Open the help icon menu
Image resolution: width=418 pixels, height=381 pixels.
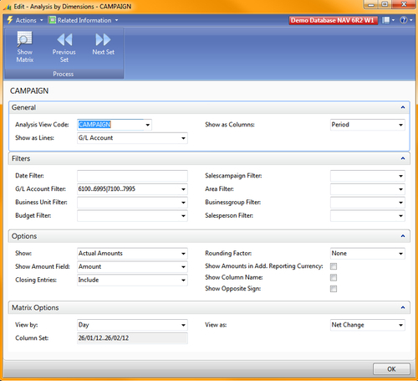[x=406, y=20]
